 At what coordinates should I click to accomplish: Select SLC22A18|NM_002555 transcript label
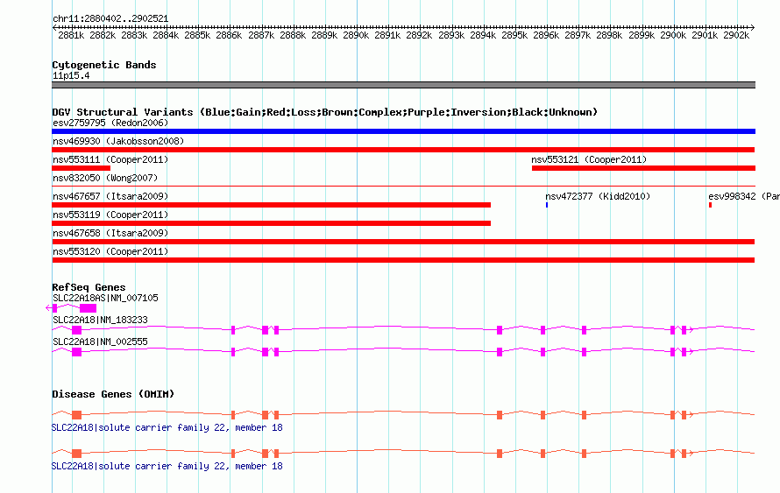100,342
